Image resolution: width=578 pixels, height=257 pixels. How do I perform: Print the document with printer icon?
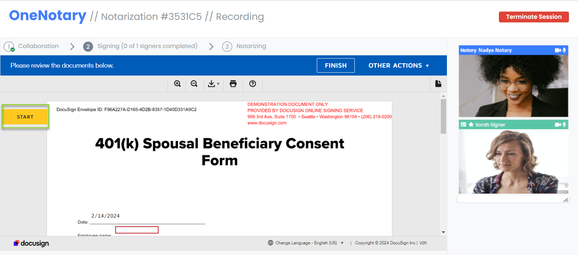coord(233,84)
